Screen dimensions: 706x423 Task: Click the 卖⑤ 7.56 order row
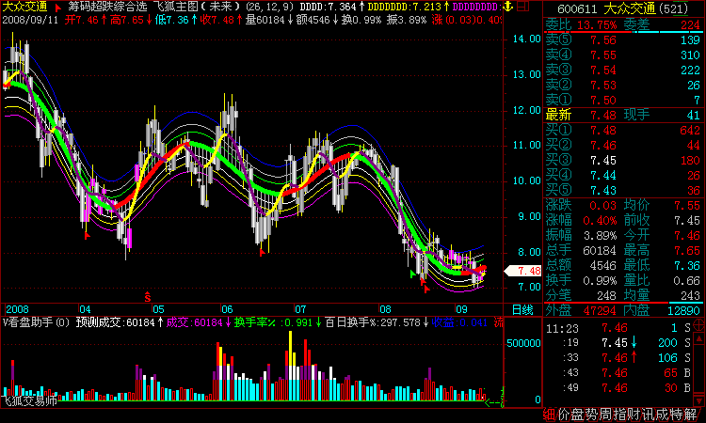point(623,40)
